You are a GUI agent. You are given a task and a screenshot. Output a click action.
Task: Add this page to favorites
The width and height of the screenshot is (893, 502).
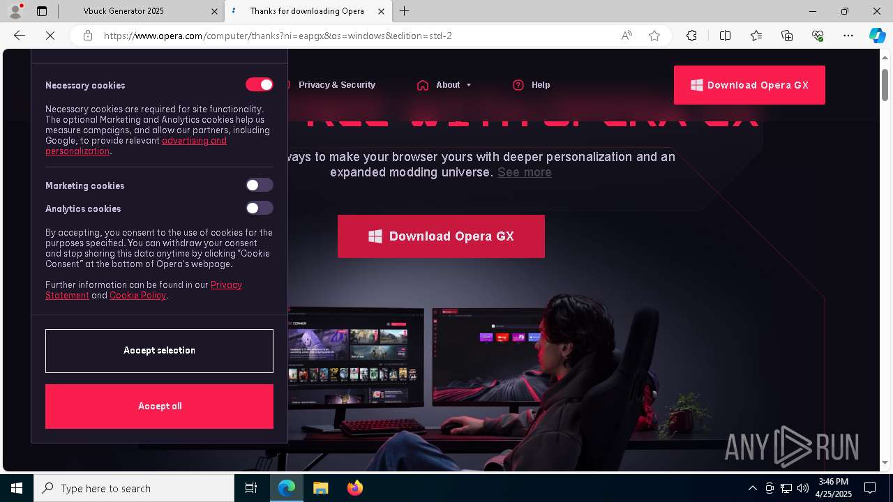click(x=654, y=36)
